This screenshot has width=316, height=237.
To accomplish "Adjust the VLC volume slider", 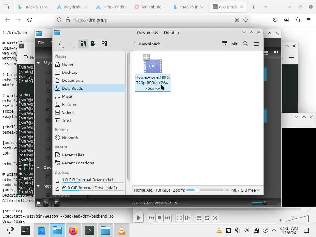I will click(297, 219).
